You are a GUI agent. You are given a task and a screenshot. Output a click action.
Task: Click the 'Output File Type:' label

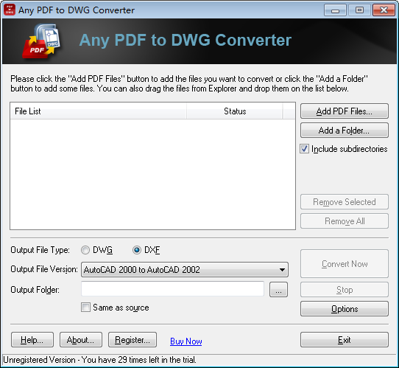[x=40, y=250]
